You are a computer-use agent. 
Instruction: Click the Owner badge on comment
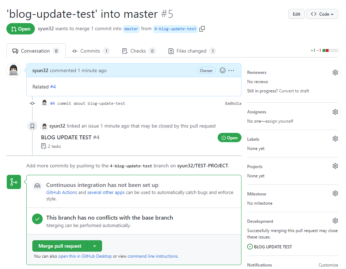click(x=206, y=70)
